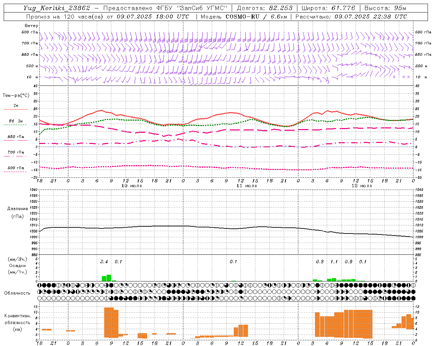Click the tallest green precipitation bar below 2.4

pos(109,278)
